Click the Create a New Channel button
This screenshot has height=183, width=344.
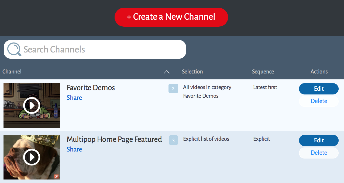pos(171,17)
